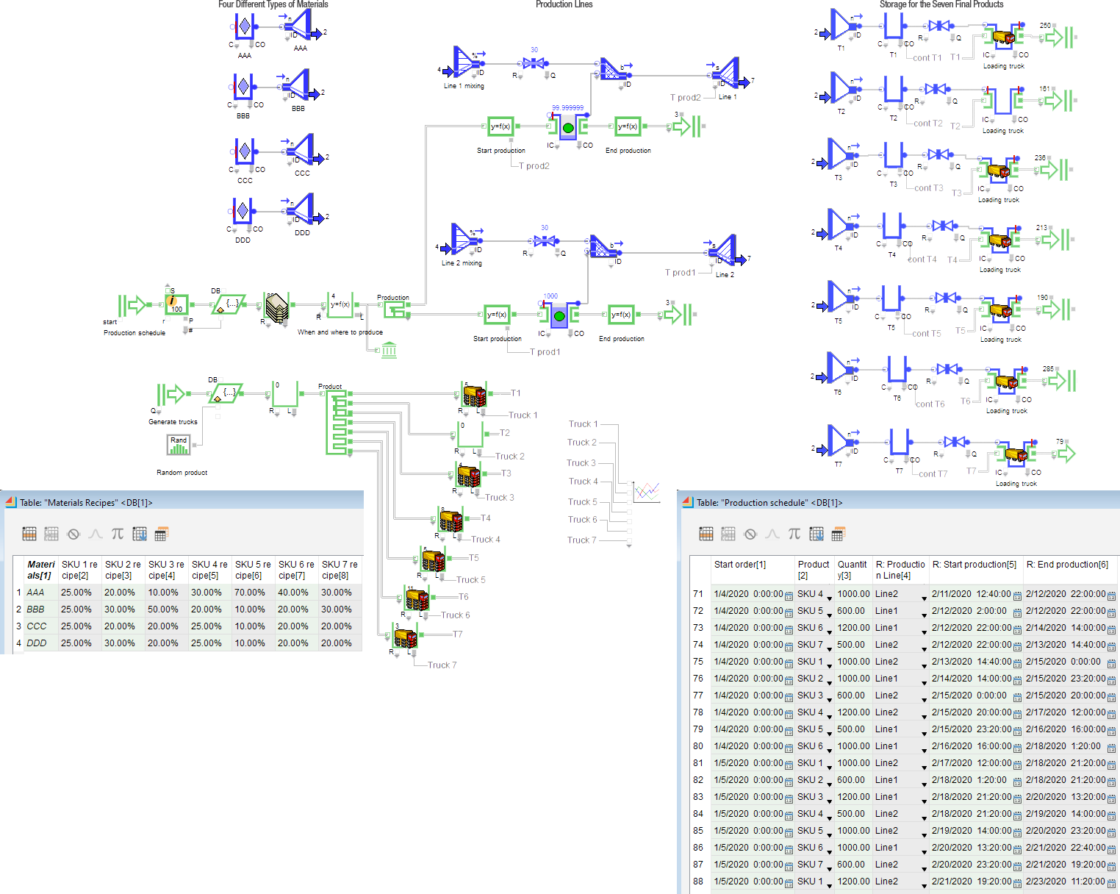Click the pi formula icon in Materials Recipes toolbar
This screenshot has height=894, width=1120.
click(x=118, y=534)
